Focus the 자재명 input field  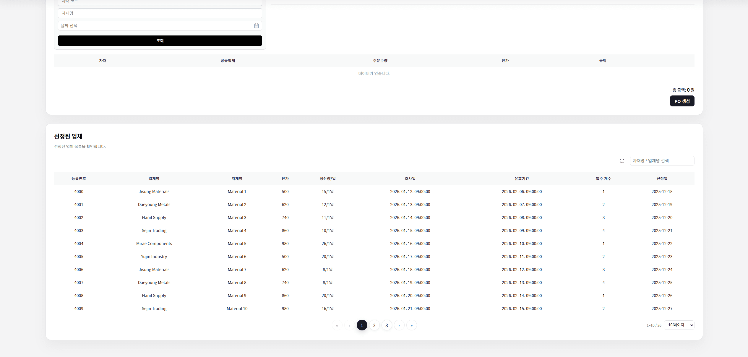click(x=160, y=13)
